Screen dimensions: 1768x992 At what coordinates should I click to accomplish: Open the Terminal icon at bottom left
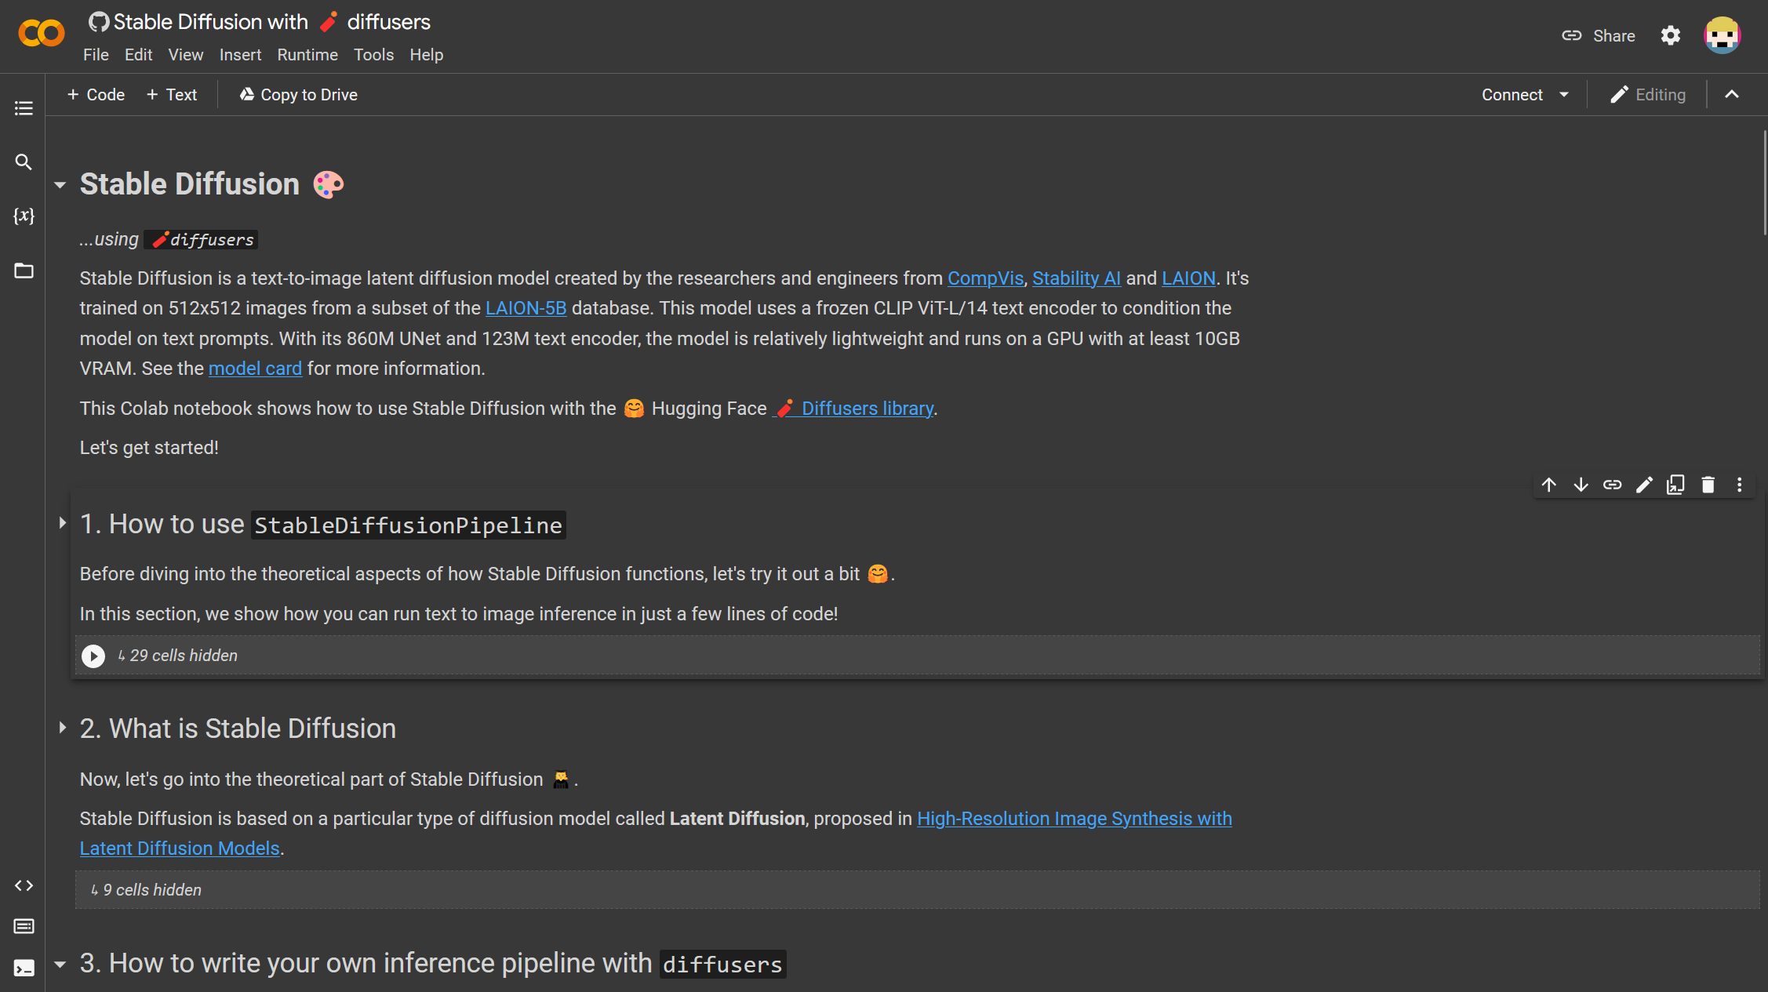[x=24, y=968]
